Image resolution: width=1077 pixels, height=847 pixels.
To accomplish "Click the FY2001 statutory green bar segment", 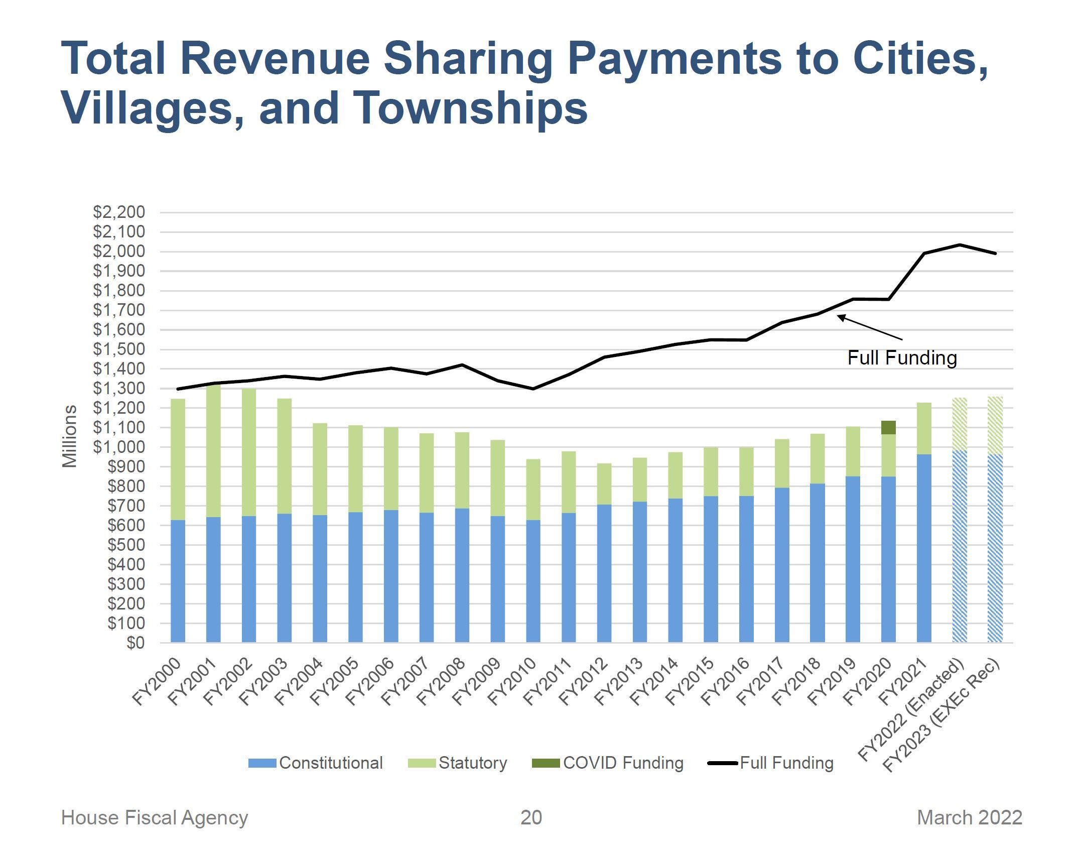I will [x=213, y=451].
